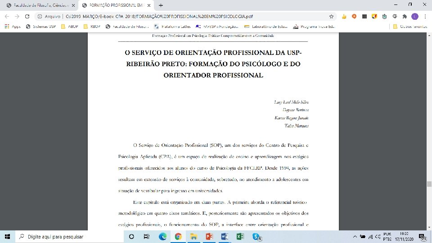Launch Microsoft Edge from taskbar
This screenshot has height=243, width=432.
(x=162, y=237)
